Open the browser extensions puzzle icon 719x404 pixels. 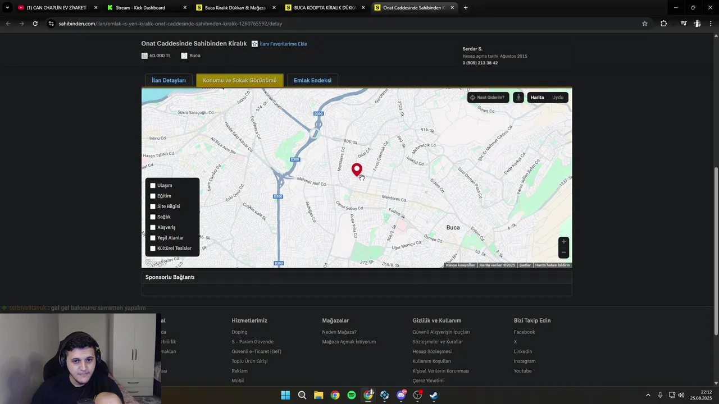coord(663,24)
